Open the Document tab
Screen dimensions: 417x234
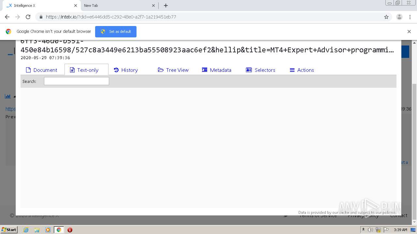(x=41, y=70)
